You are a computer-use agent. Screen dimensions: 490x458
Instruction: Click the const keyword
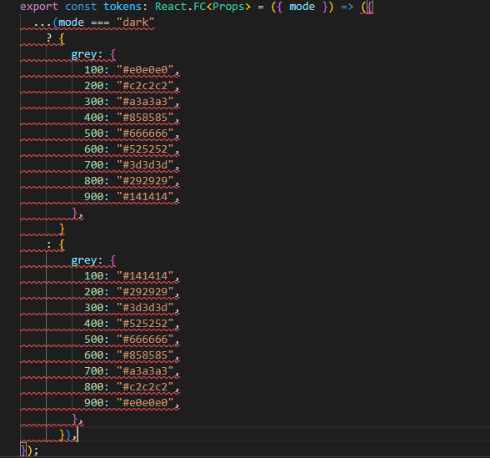pyautogui.click(x=81, y=7)
